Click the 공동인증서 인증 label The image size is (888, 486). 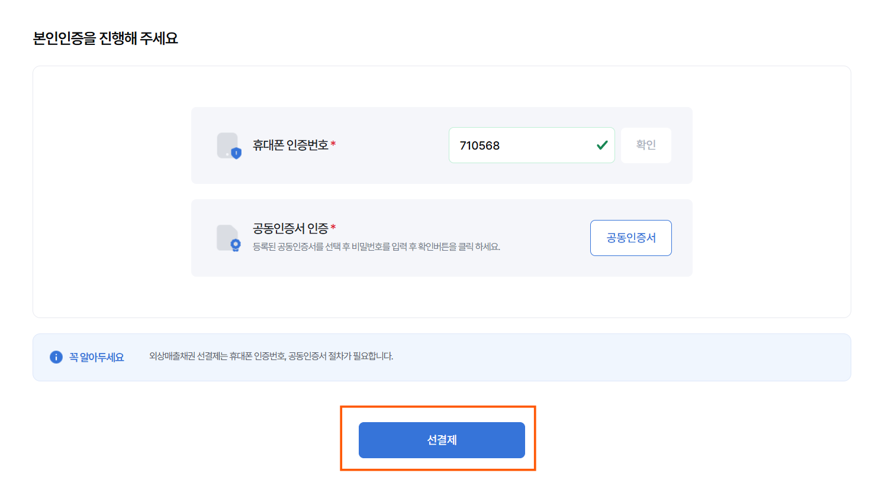pyautogui.click(x=291, y=228)
